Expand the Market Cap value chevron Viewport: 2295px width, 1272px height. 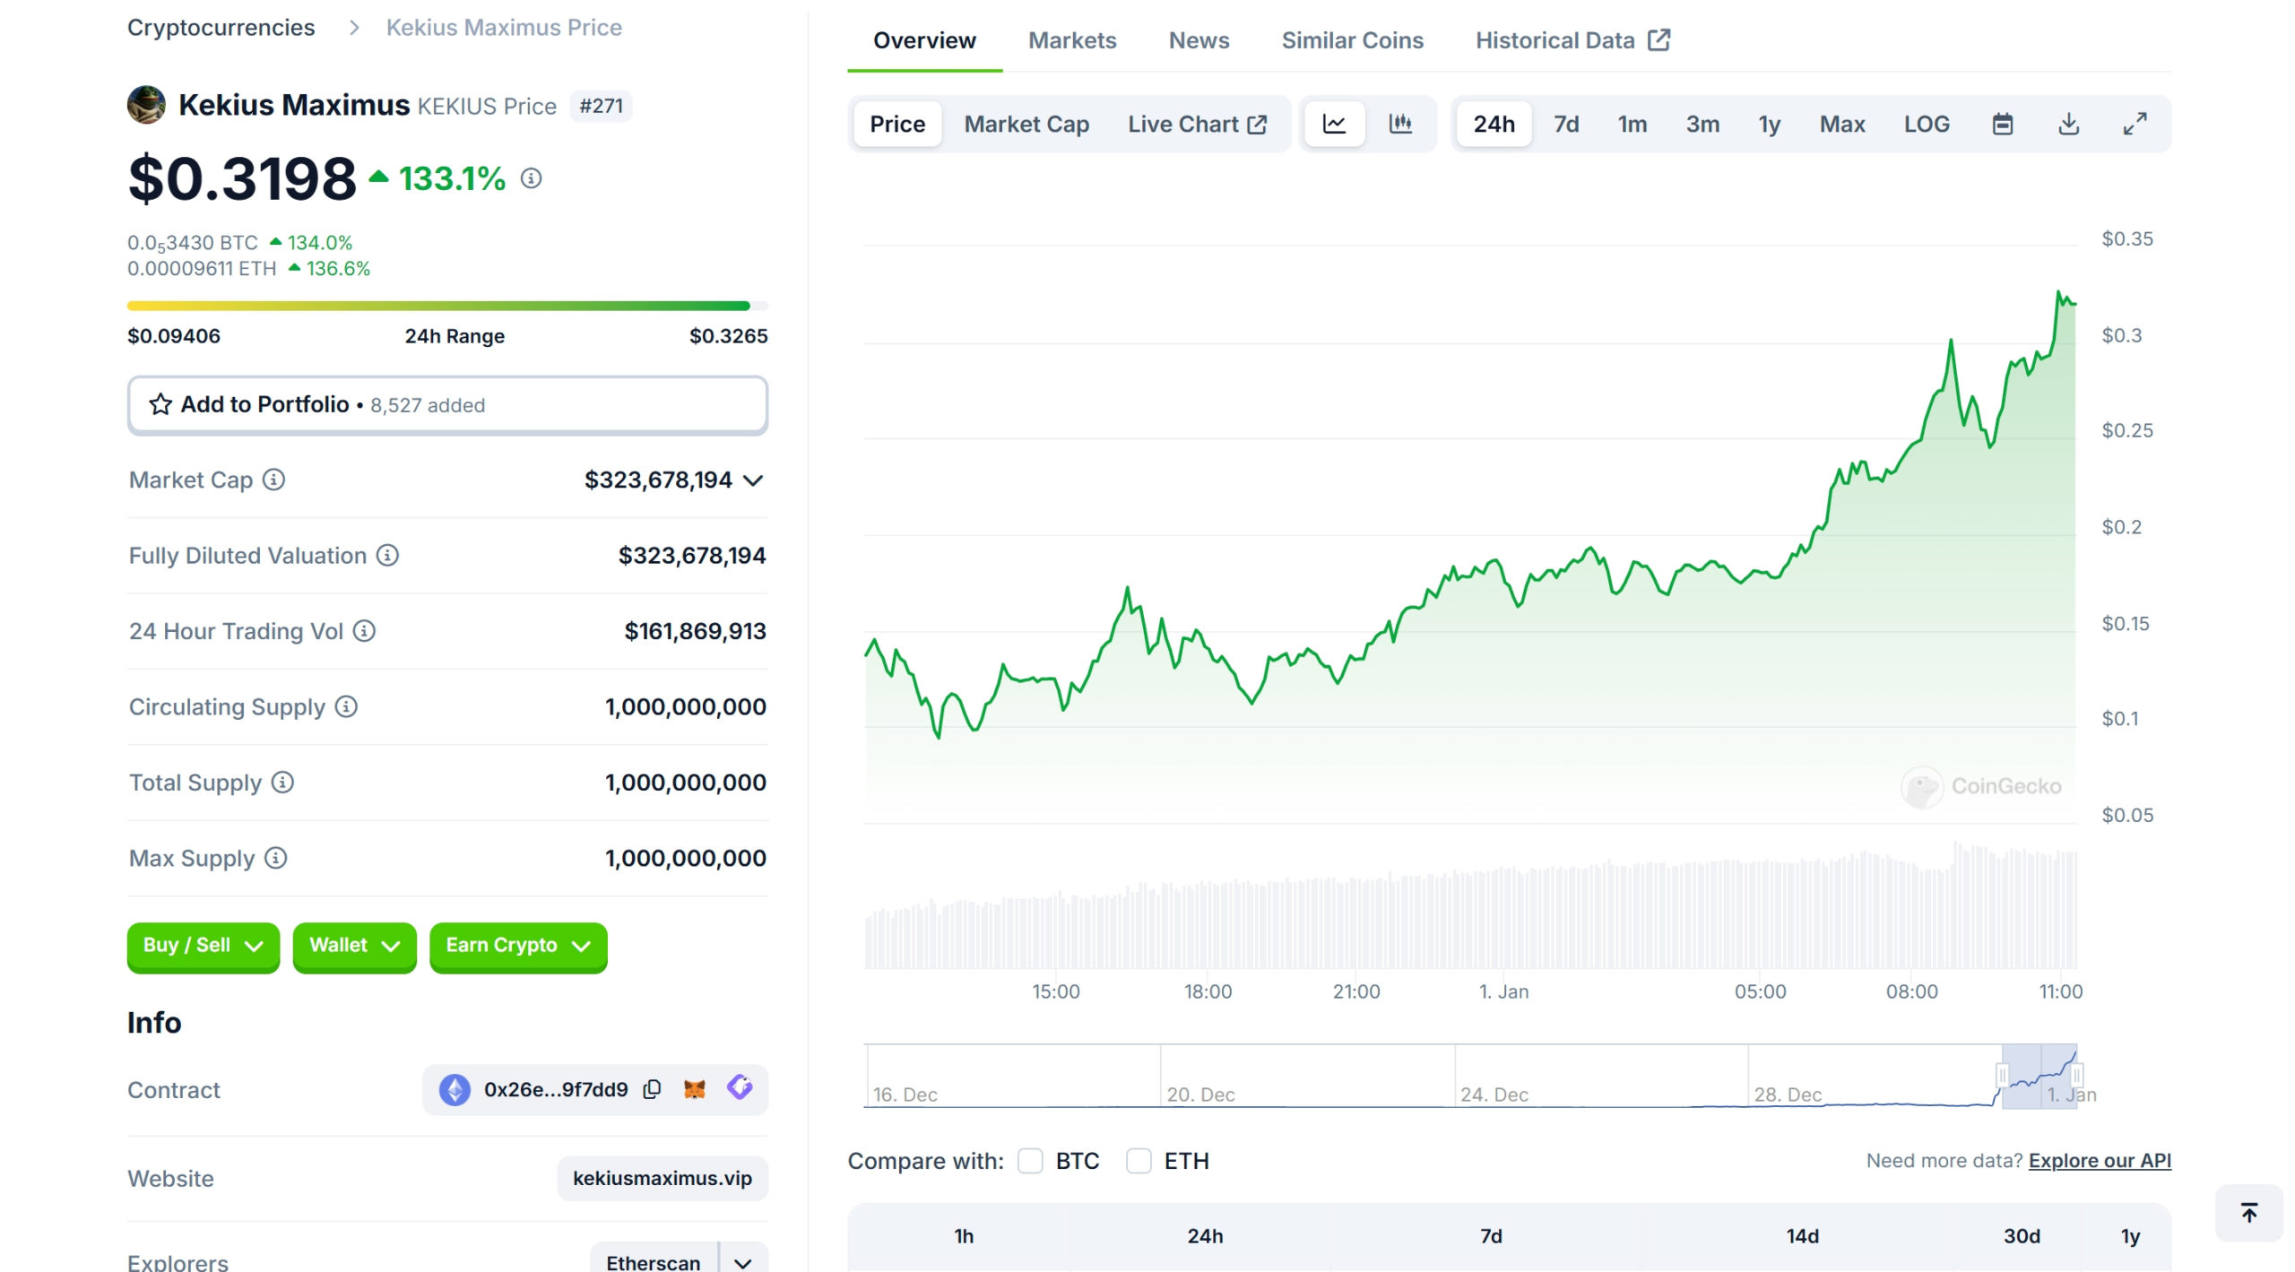(x=754, y=480)
